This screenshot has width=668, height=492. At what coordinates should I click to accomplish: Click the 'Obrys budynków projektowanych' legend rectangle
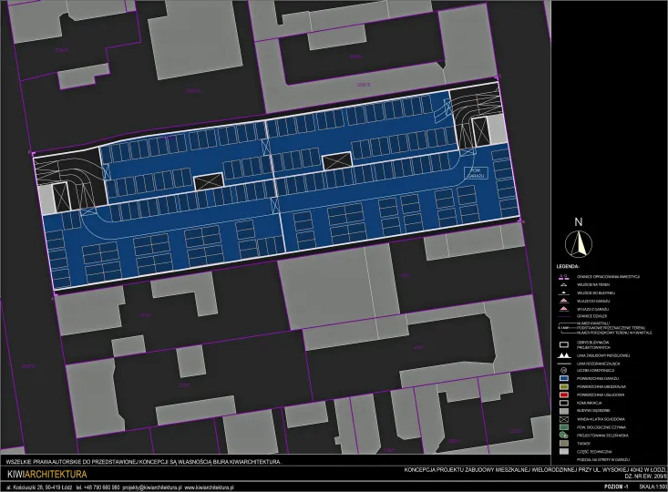(x=563, y=343)
